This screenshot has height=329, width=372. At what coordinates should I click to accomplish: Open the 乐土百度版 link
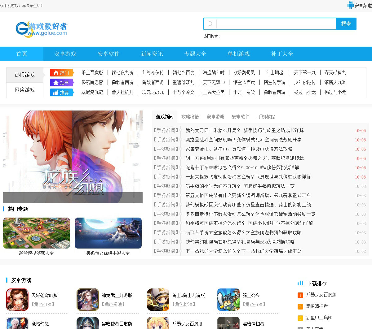coord(92,72)
